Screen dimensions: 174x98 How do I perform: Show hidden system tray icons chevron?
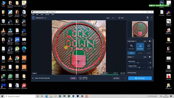tap(147, 96)
